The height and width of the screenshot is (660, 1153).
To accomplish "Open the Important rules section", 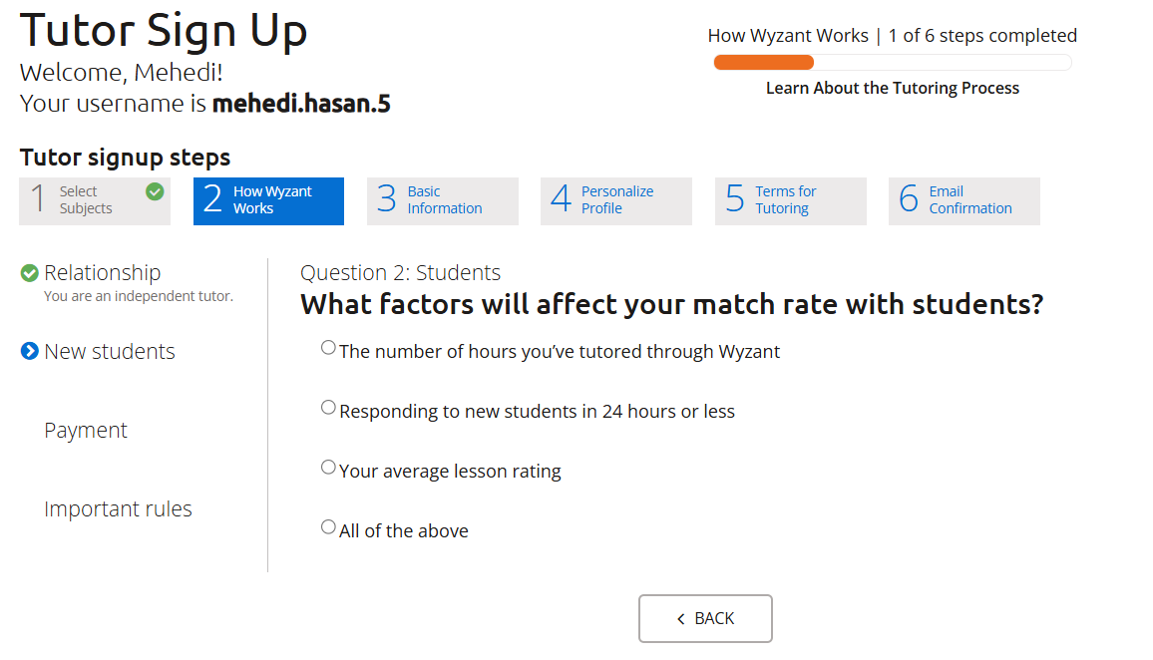I will [118, 508].
